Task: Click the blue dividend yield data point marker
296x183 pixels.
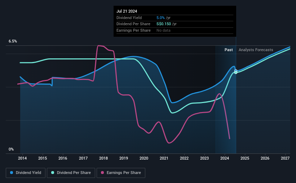Action: (236, 71)
